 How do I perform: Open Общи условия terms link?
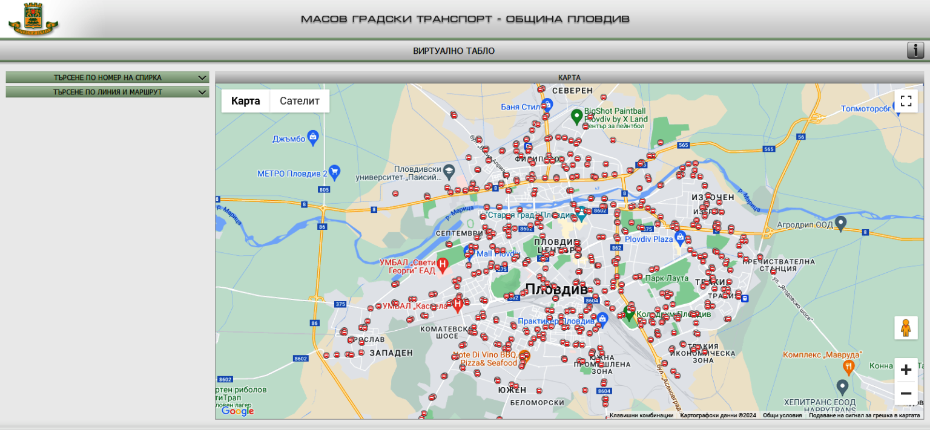pos(782,415)
